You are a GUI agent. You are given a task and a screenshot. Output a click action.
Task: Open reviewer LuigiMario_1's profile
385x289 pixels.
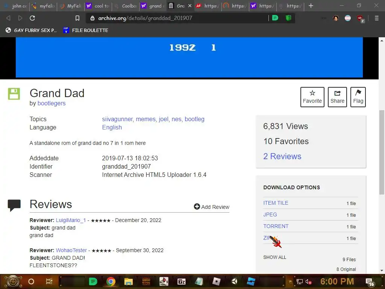click(71, 220)
